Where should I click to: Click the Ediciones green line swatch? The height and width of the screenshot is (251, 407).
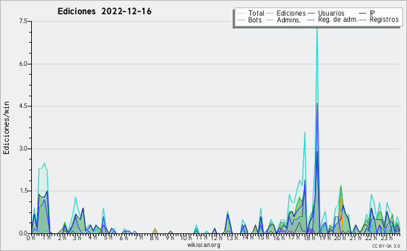tap(270, 13)
